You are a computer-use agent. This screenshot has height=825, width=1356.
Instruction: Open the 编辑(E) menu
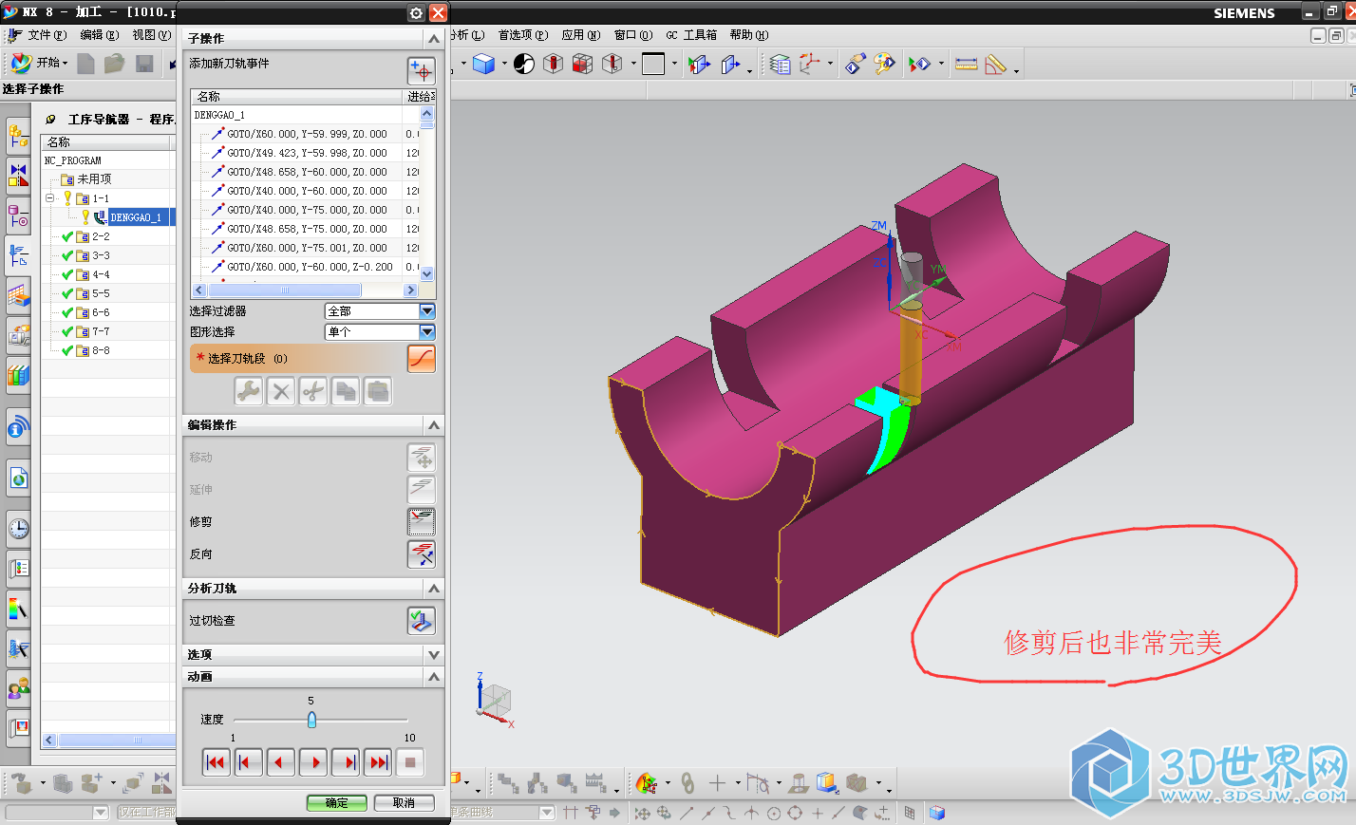(100, 35)
